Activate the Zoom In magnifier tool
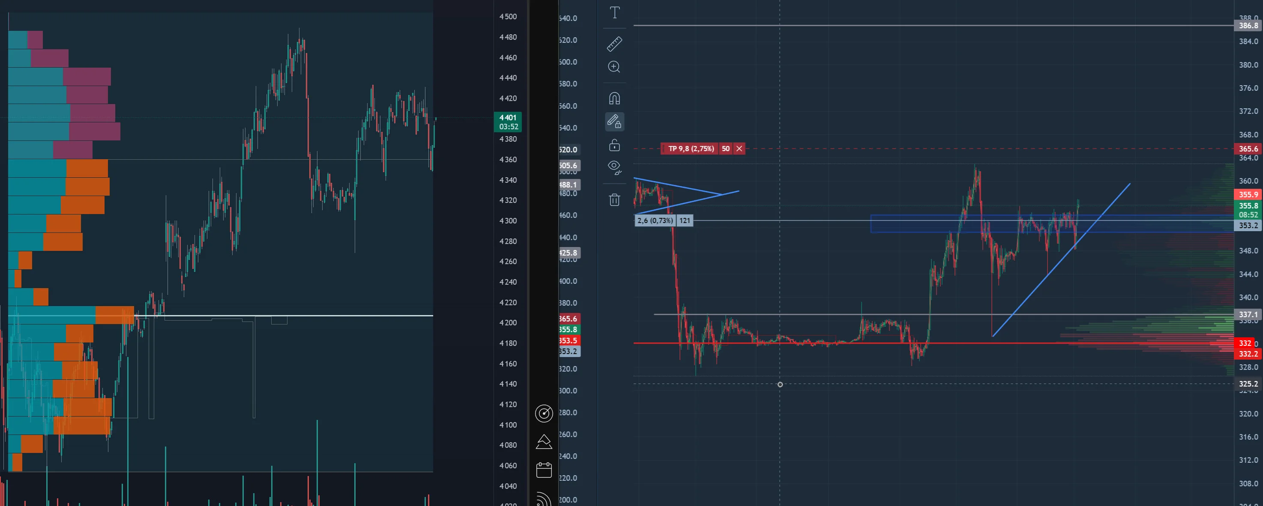This screenshot has width=1263, height=506. [614, 67]
